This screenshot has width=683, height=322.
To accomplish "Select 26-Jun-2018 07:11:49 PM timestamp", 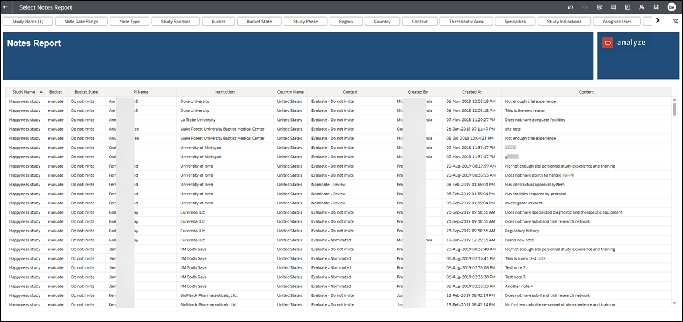I will click(472, 129).
